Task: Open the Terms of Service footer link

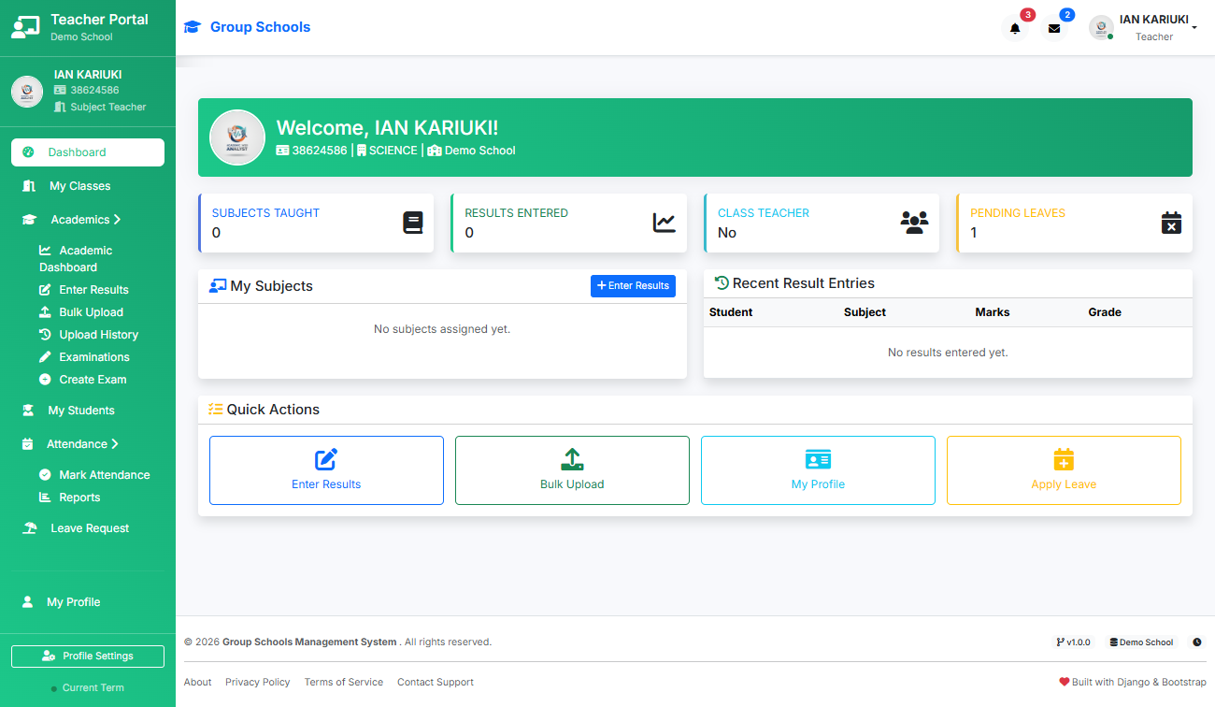Action: (344, 682)
